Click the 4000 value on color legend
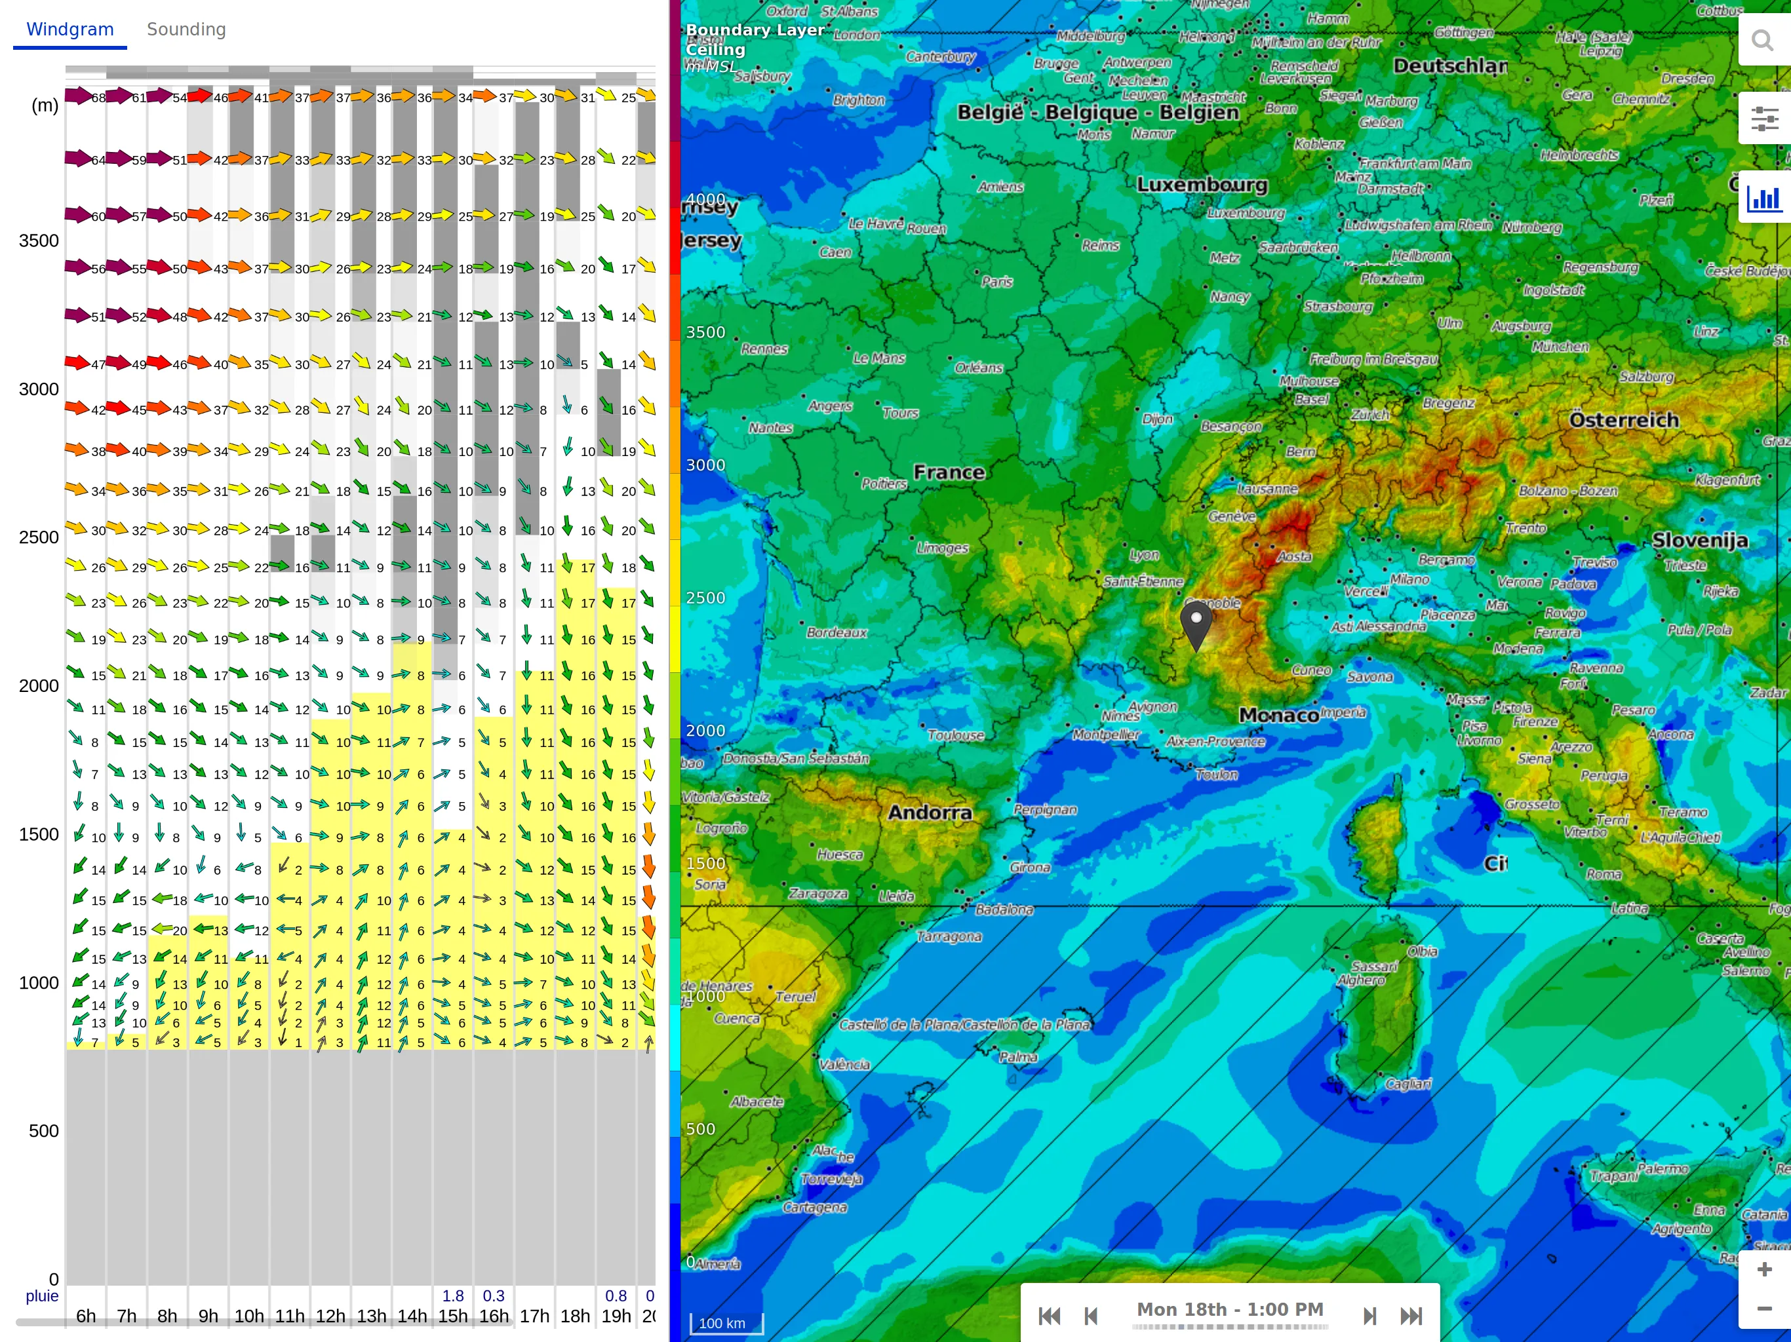The width and height of the screenshot is (1791, 1342). [706, 199]
